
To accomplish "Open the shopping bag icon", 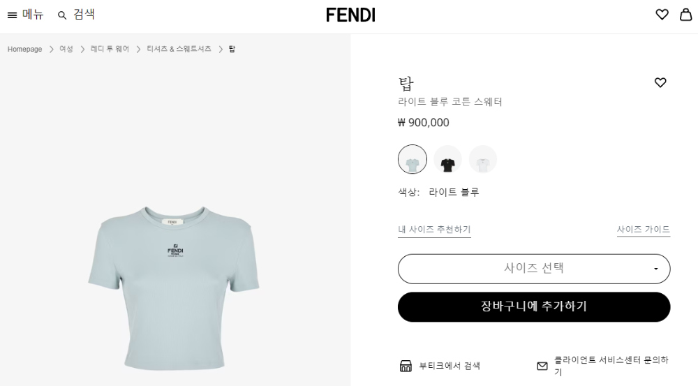I will (685, 15).
